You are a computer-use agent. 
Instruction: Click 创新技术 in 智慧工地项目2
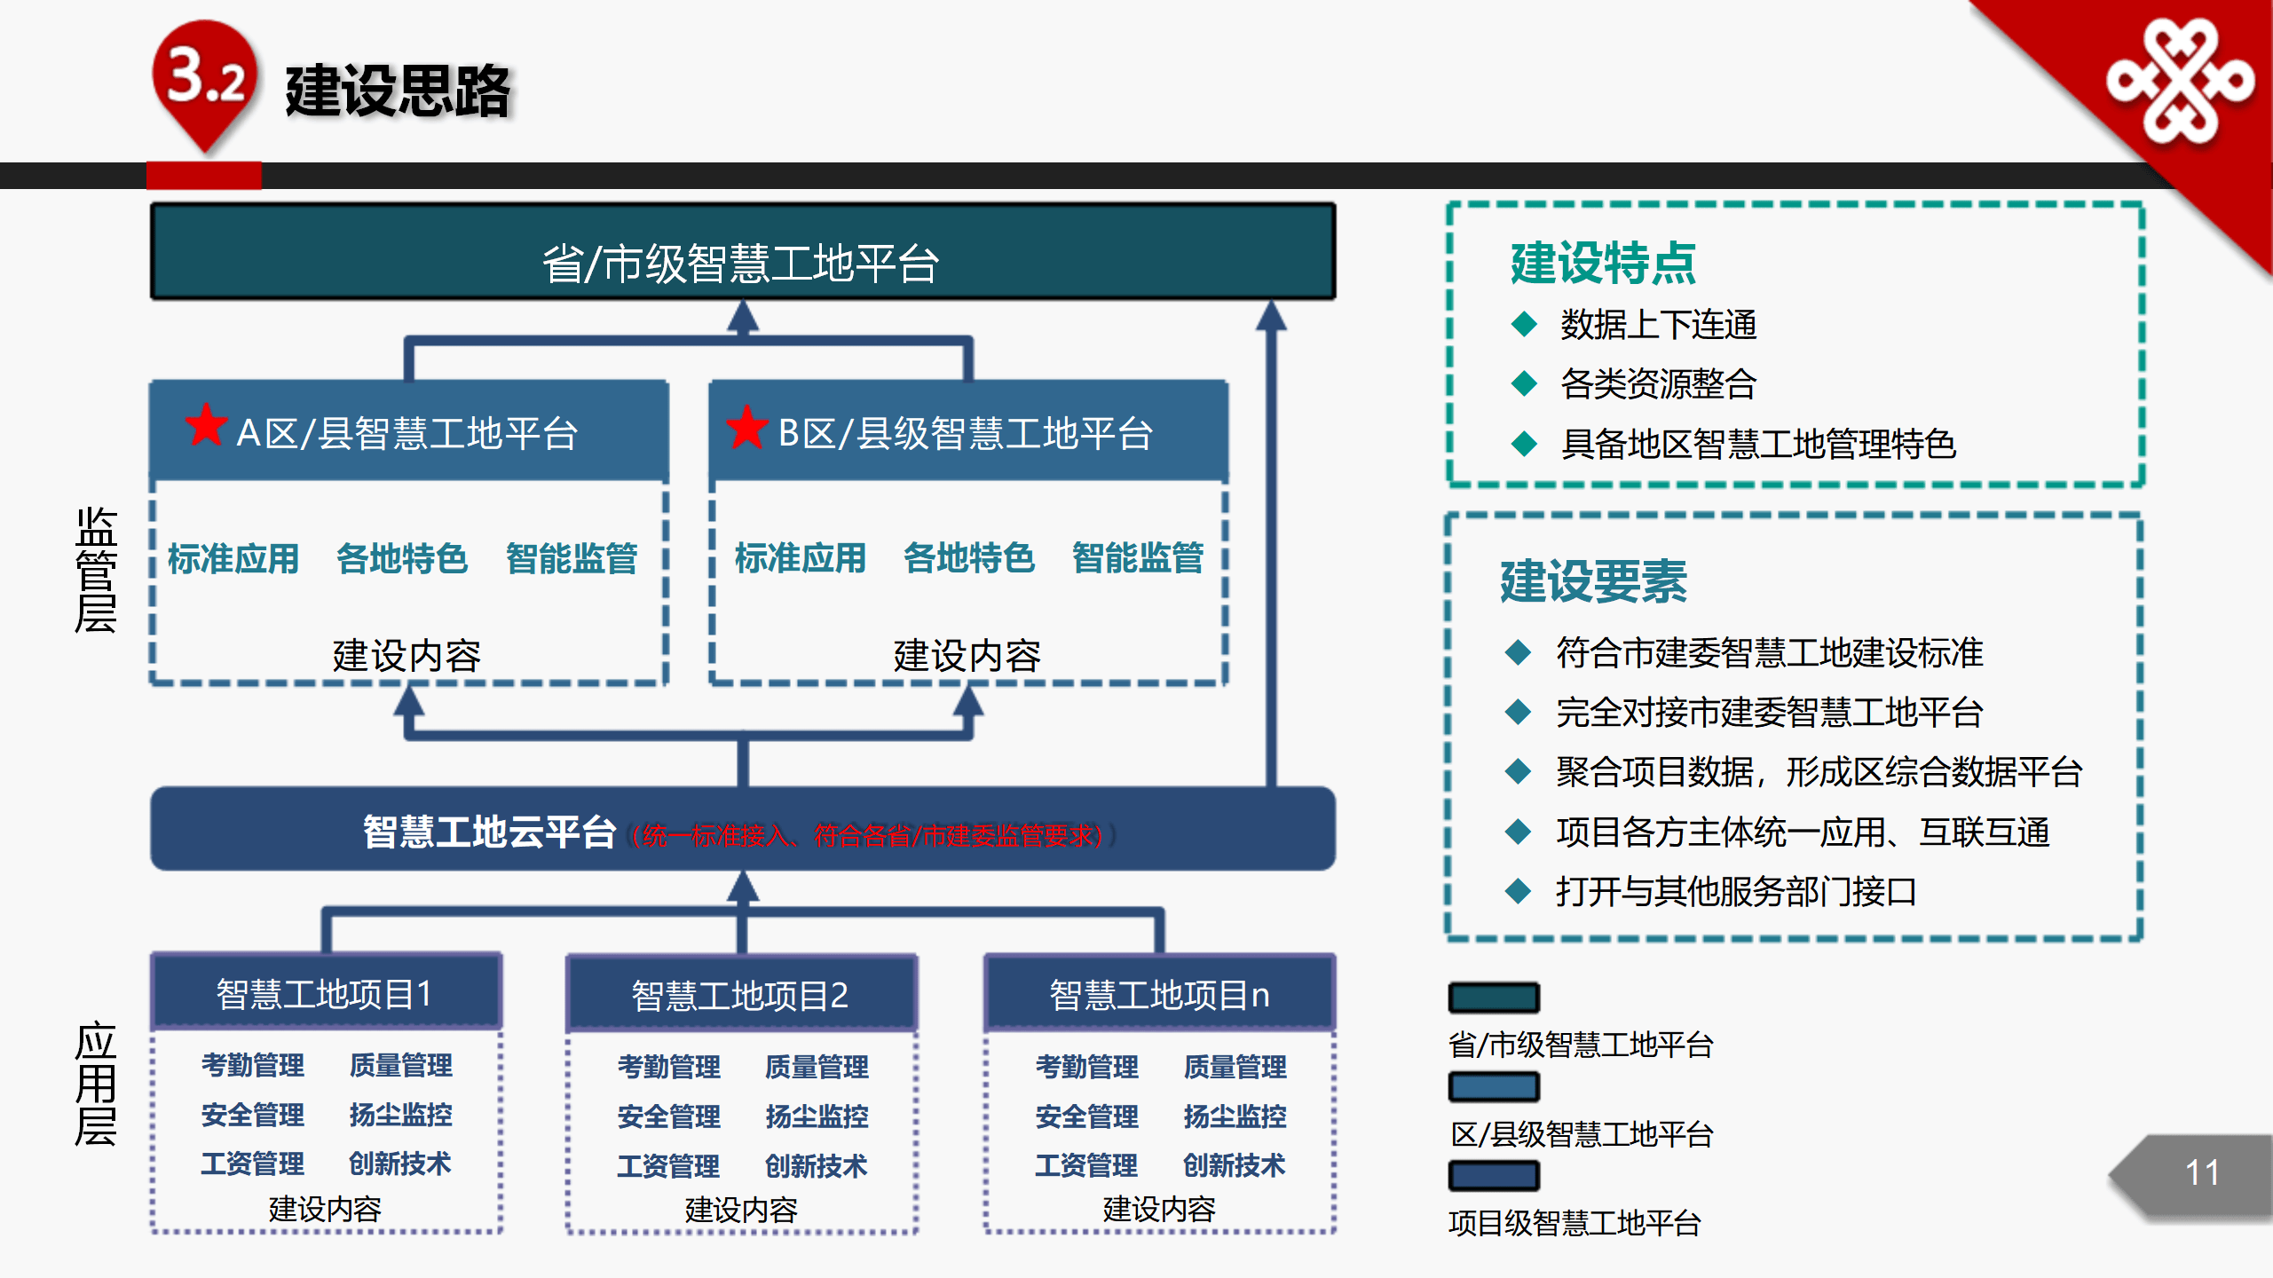pos(817,1166)
